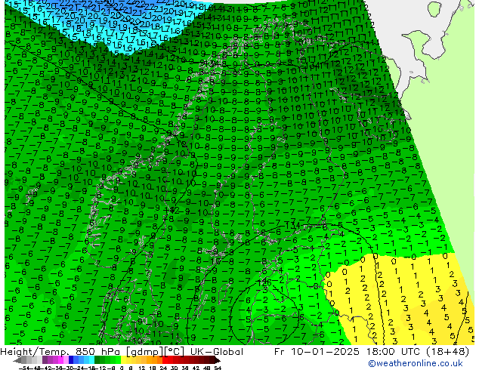The height and width of the screenshot is (370, 479).
Task: Click the '134' height contour label
Action: [292, 226]
